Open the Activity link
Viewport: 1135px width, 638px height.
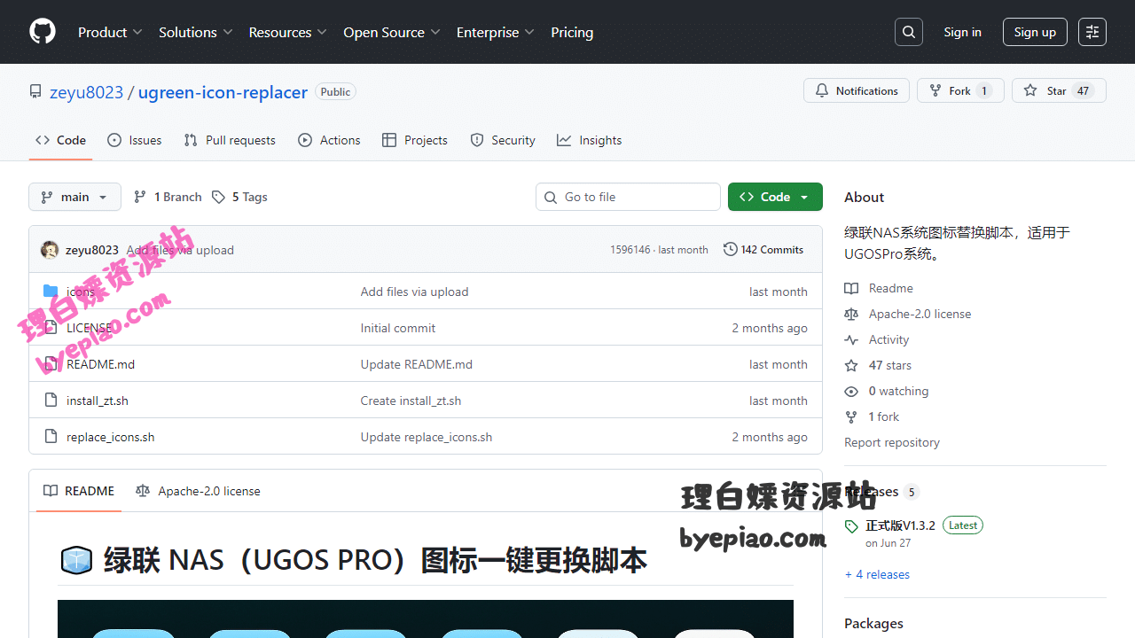point(889,339)
